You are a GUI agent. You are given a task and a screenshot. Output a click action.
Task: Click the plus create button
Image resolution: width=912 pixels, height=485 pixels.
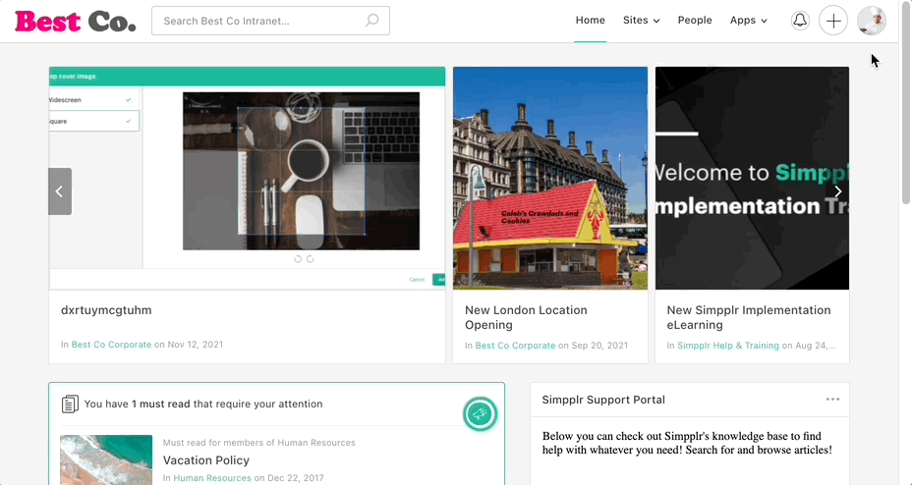pyautogui.click(x=833, y=21)
